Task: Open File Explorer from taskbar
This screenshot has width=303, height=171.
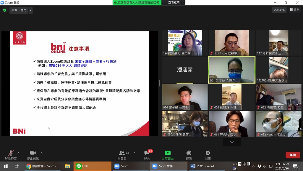Action: [x=67, y=166]
